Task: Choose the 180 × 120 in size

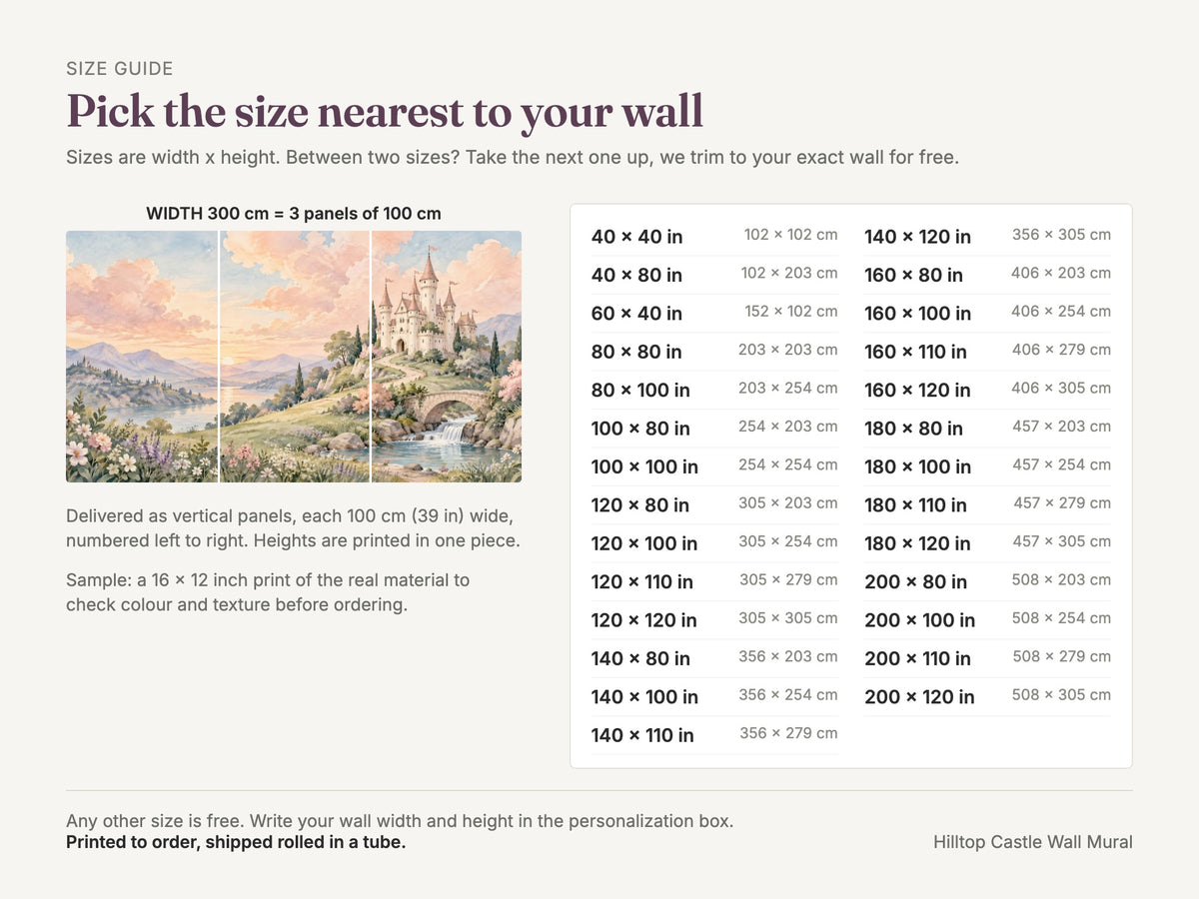Action: point(987,543)
